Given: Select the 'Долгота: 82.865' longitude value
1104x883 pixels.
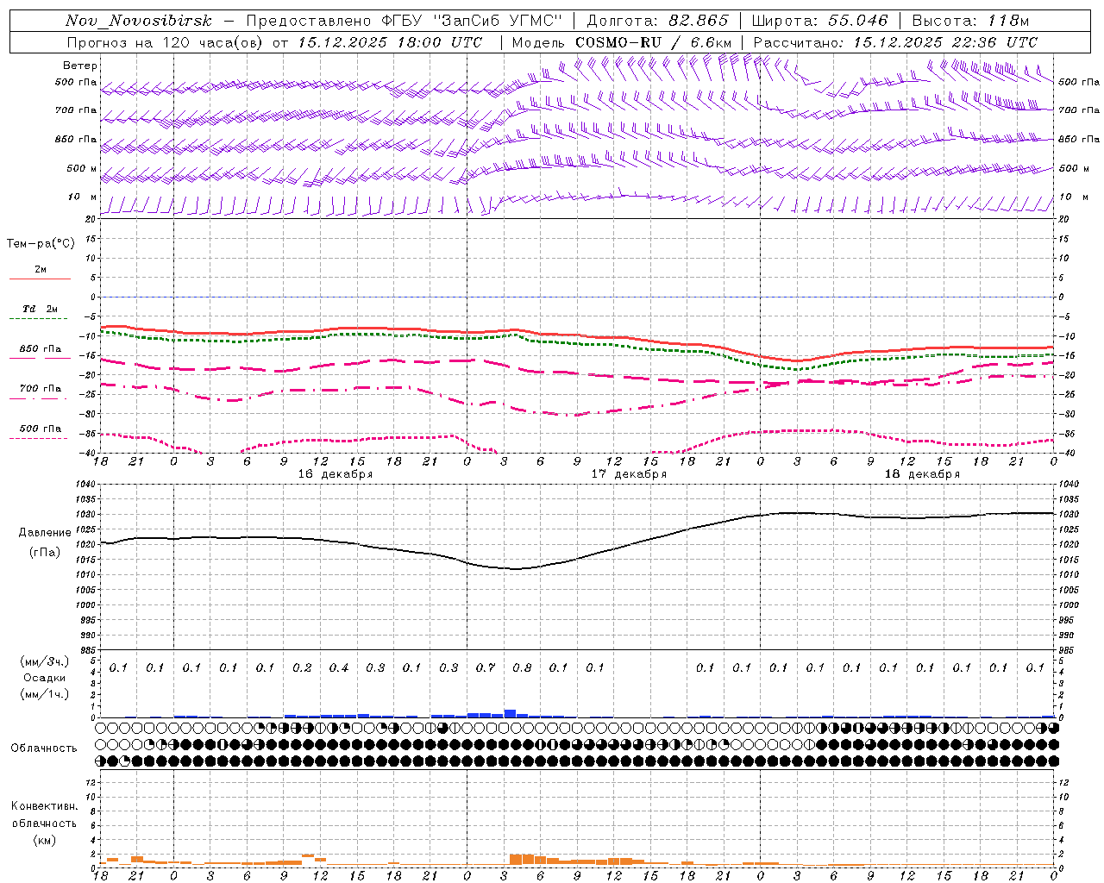Looking at the screenshot, I should coord(657,22).
